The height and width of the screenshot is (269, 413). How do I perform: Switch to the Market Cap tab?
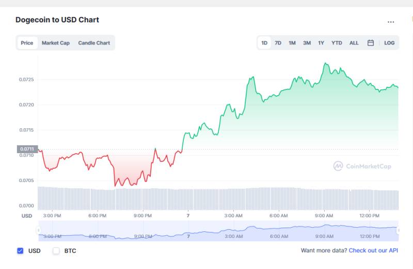coord(56,43)
